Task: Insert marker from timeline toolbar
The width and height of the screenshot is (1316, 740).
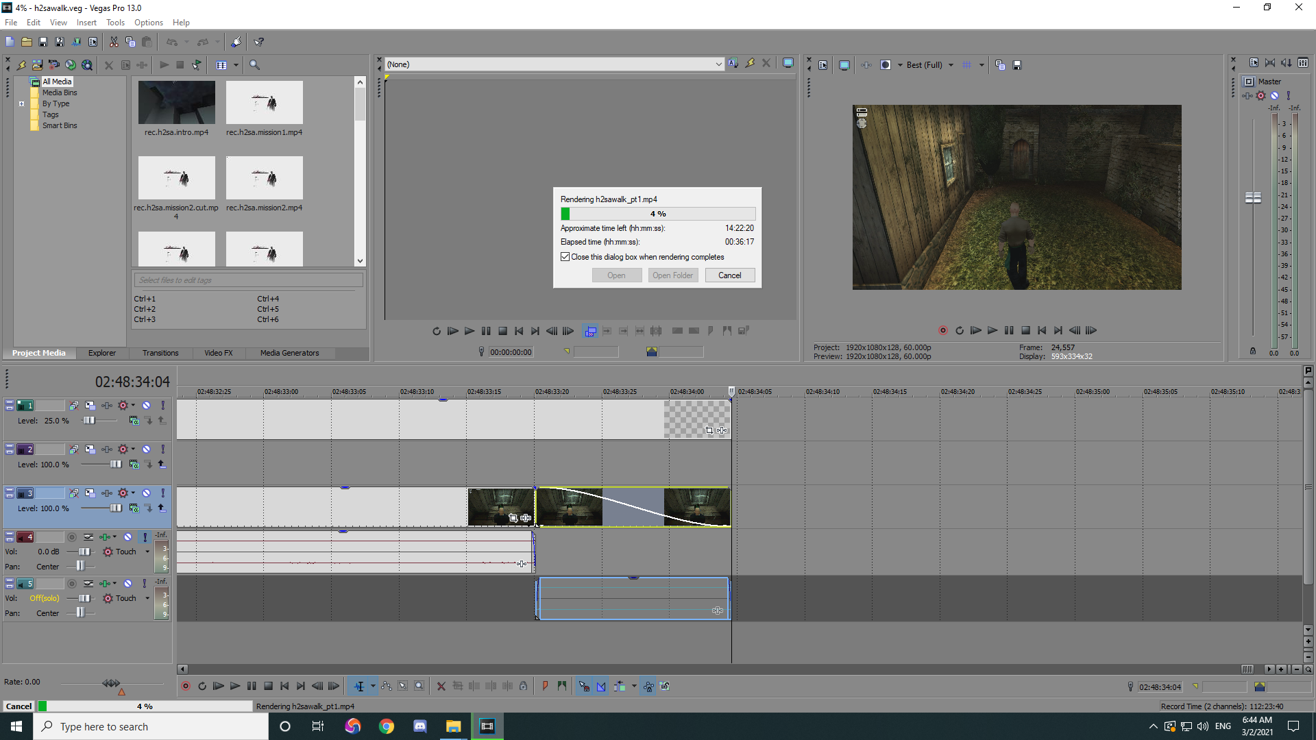Action: coord(546,686)
